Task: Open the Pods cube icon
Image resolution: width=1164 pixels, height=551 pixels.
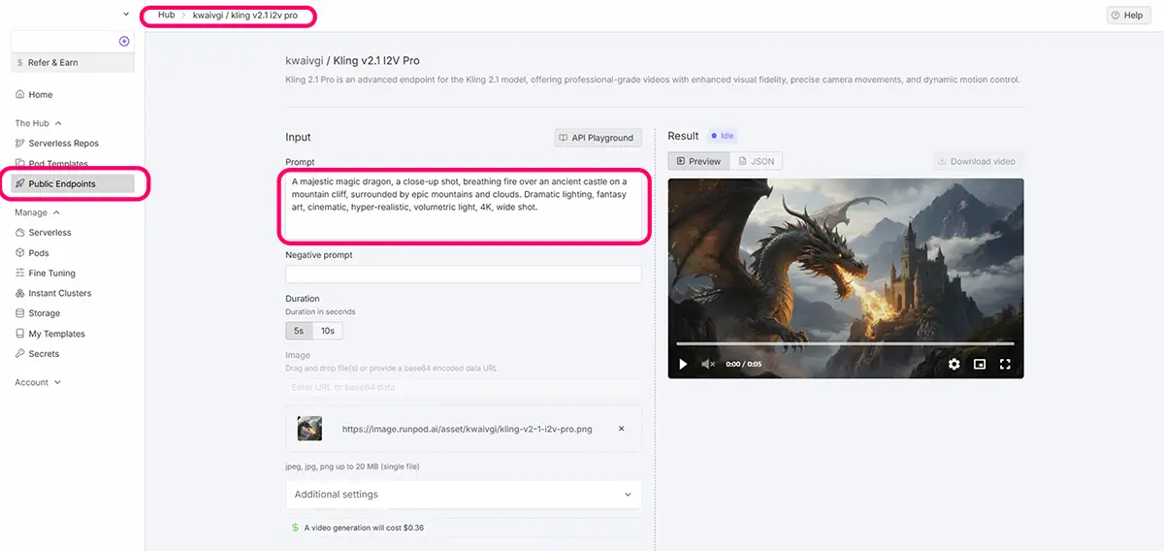Action: pos(20,253)
